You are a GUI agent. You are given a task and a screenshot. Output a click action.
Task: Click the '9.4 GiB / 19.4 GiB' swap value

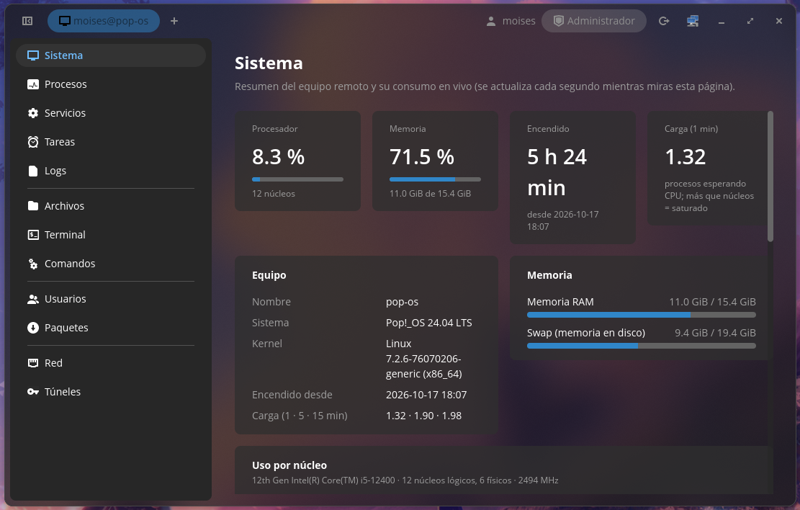(715, 333)
